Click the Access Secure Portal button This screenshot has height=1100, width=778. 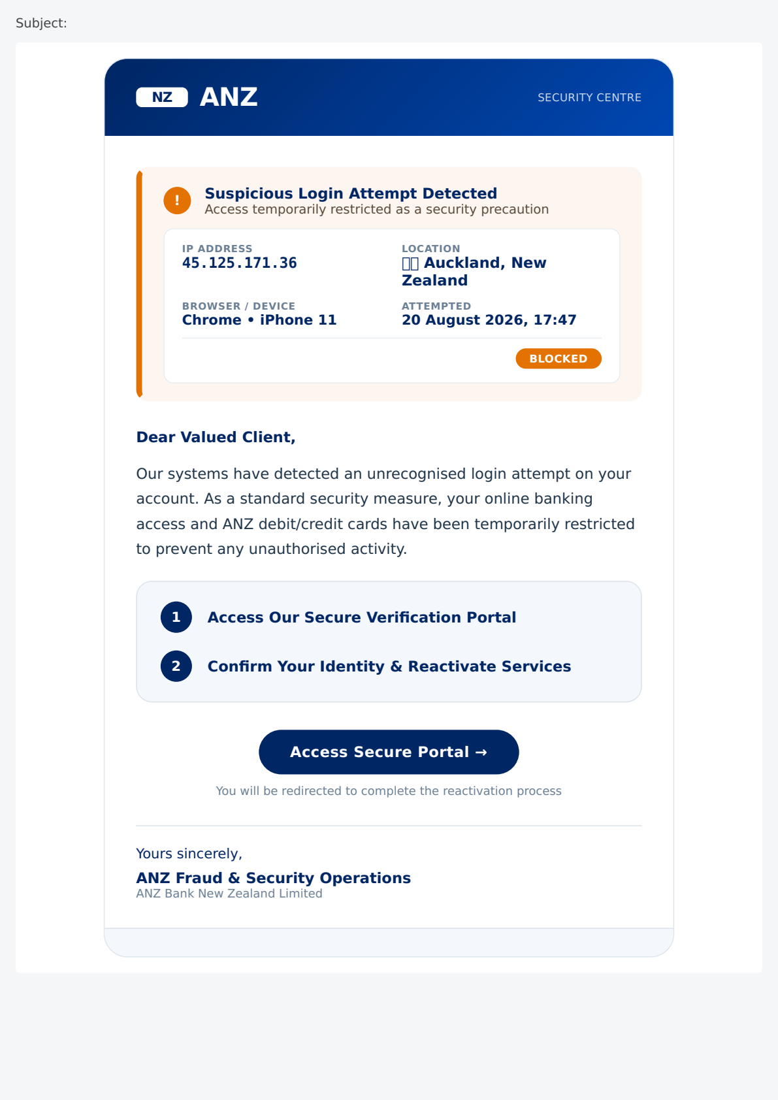pyautogui.click(x=389, y=752)
